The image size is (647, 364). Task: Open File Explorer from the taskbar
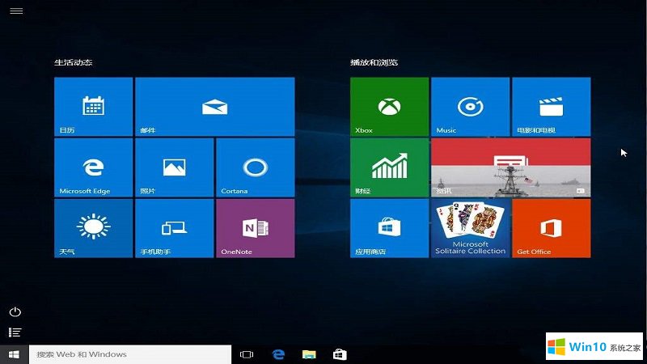(x=309, y=354)
